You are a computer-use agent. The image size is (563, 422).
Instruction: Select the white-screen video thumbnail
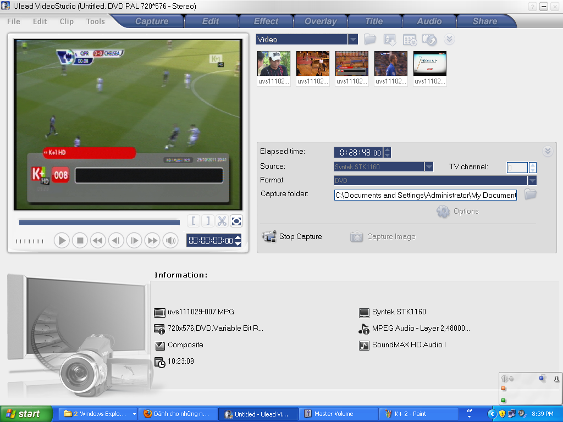click(430, 63)
